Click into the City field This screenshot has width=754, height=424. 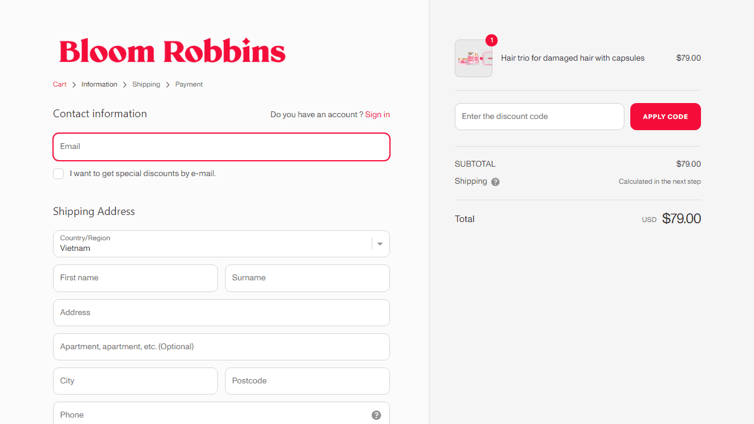135,381
